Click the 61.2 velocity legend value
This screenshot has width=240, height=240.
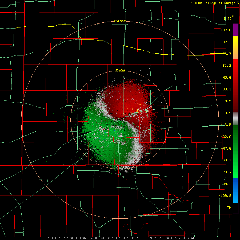(x=227, y=66)
